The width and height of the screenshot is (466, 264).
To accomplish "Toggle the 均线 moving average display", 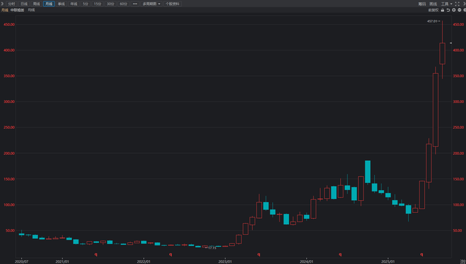I will pyautogui.click(x=31, y=10).
